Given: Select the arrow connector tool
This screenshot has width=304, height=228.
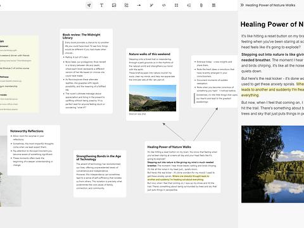Looking at the screenshot, I should coord(139,5).
